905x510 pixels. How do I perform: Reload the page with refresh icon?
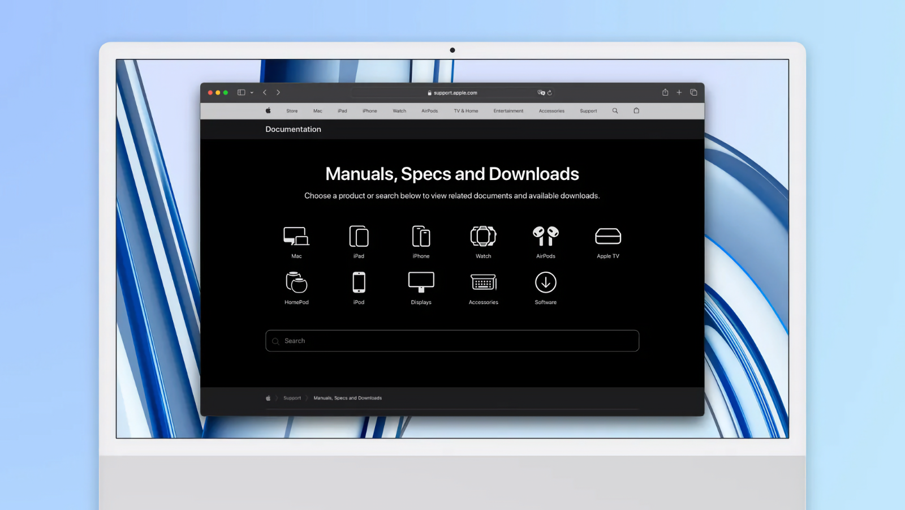(x=550, y=93)
